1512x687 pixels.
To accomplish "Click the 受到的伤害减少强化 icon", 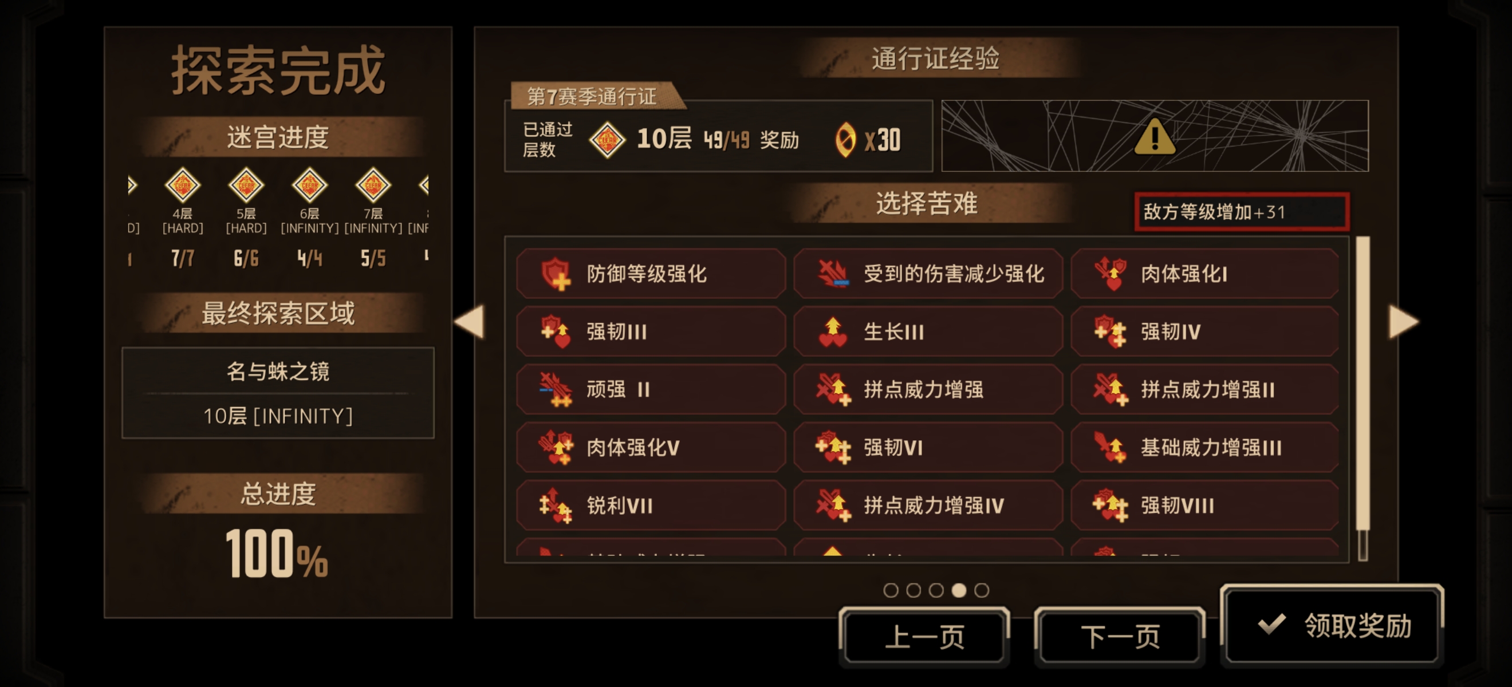I will tap(832, 274).
